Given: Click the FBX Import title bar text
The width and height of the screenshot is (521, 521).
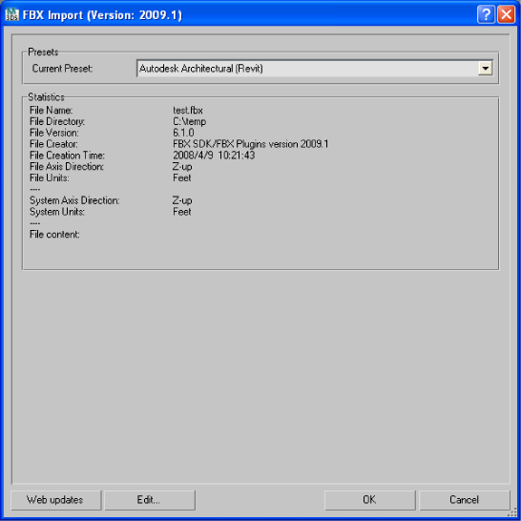Looking at the screenshot, I should (x=102, y=15).
